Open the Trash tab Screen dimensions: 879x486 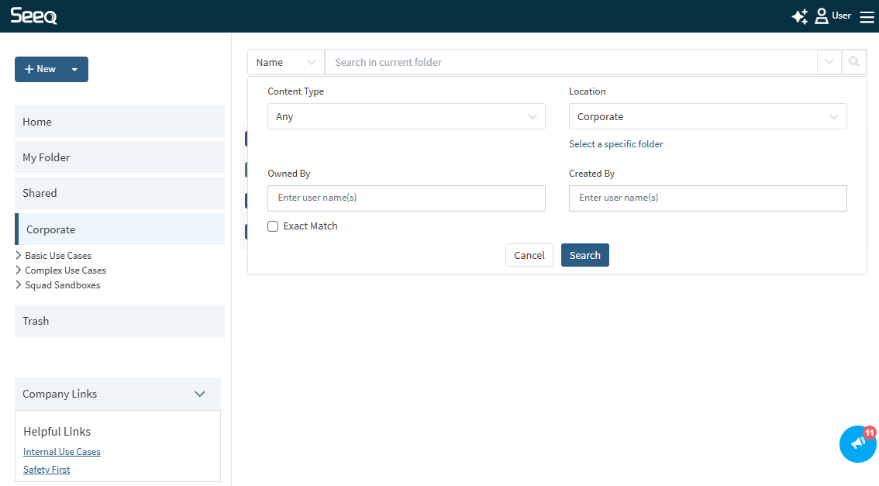click(119, 321)
